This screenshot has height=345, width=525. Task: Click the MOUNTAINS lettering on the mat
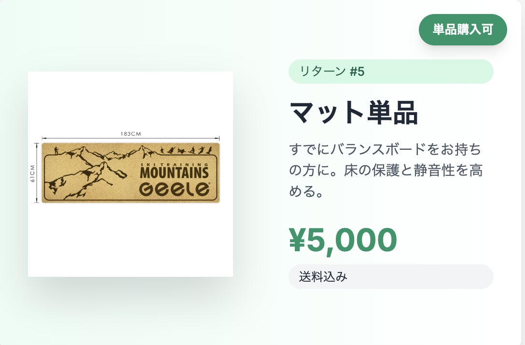(x=174, y=172)
